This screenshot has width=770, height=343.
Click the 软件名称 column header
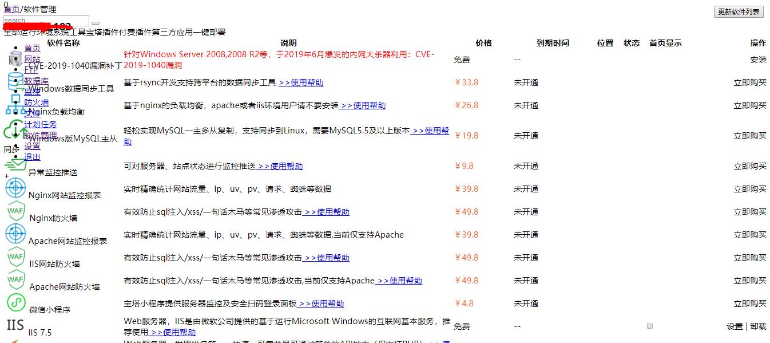(x=63, y=43)
